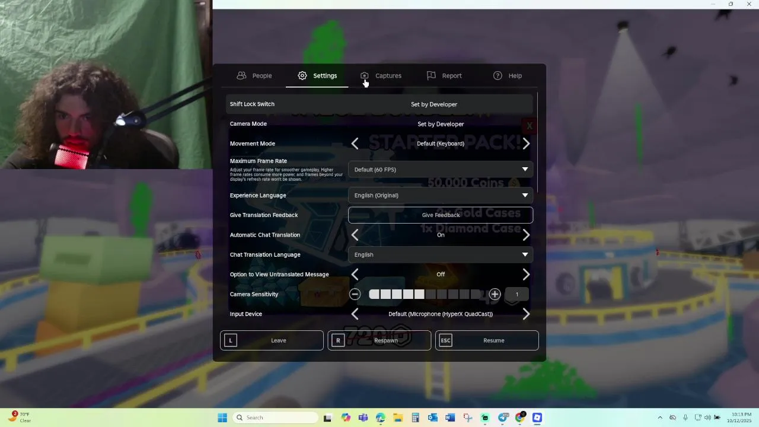Select previous Input Device
Image resolution: width=759 pixels, height=427 pixels.
(x=355, y=314)
